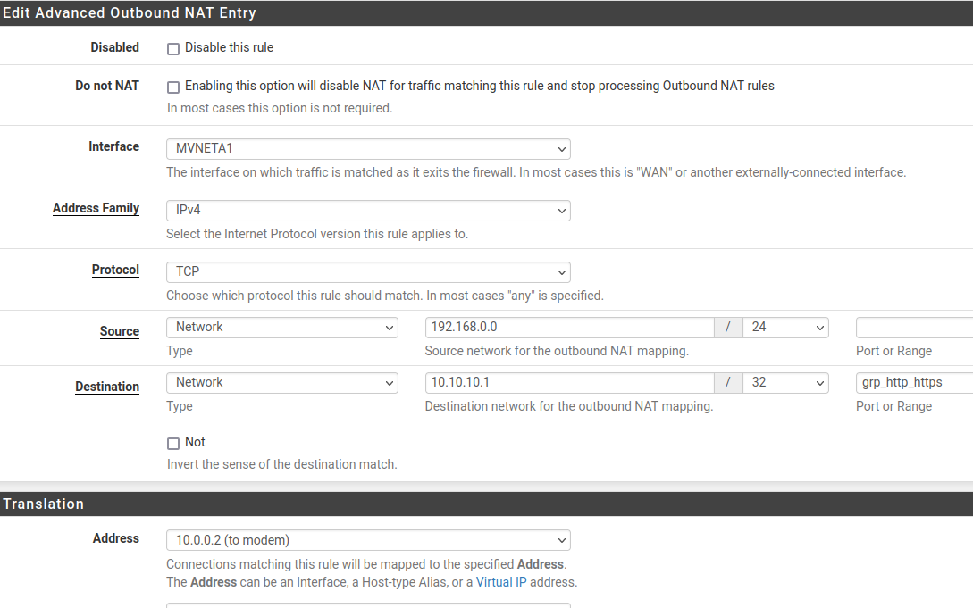973x608 pixels.
Task: Click the 'Disable this rule' checkbox text
Action: click(229, 47)
